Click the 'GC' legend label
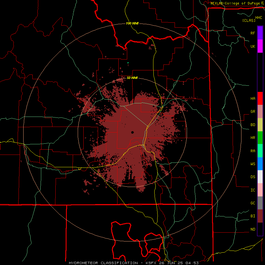Screen dimensions: 265x265 click(253, 203)
